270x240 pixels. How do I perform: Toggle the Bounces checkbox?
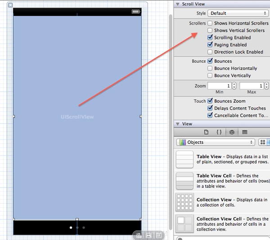(210, 61)
